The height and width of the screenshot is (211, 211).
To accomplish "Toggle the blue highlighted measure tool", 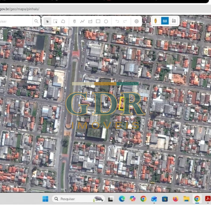I will 165,21.
